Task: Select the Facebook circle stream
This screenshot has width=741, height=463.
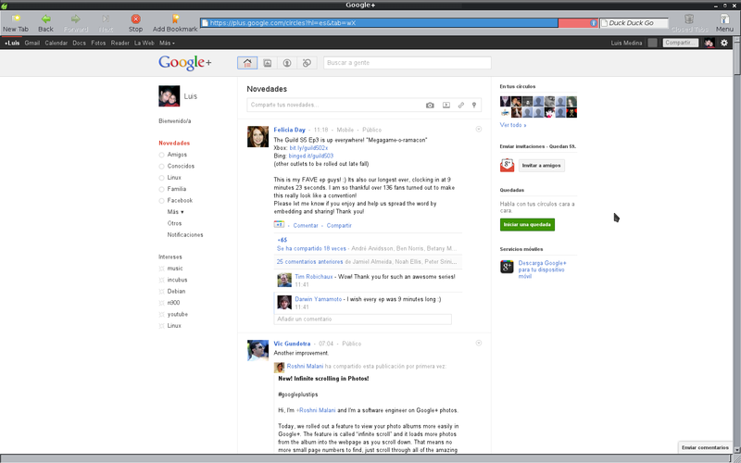Action: tap(180, 200)
